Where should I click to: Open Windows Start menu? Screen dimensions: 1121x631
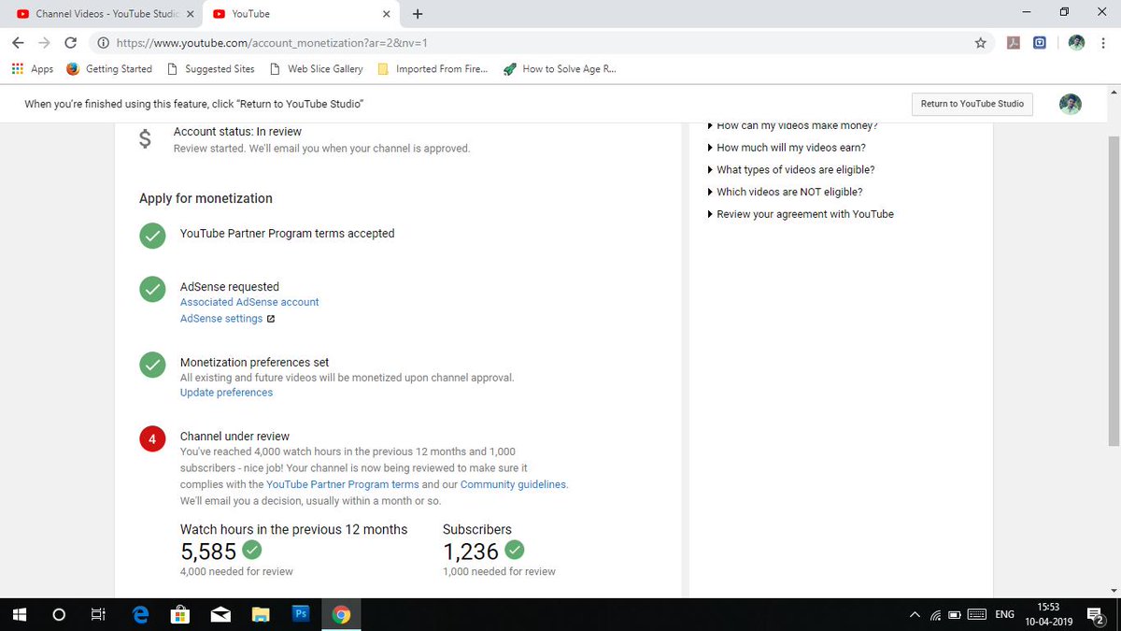19,614
